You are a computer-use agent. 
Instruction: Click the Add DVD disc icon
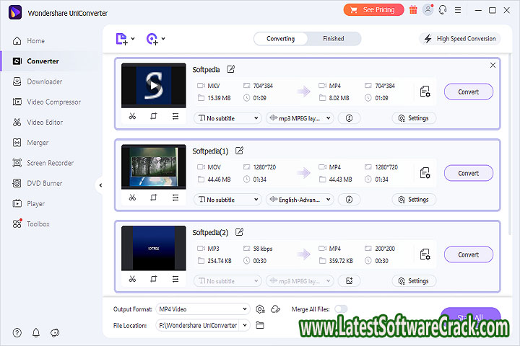(152, 39)
